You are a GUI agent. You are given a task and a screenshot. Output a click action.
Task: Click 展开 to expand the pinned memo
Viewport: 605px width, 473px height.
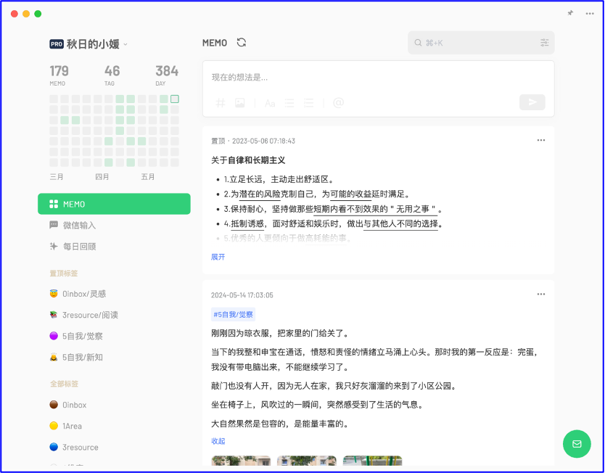pos(218,257)
